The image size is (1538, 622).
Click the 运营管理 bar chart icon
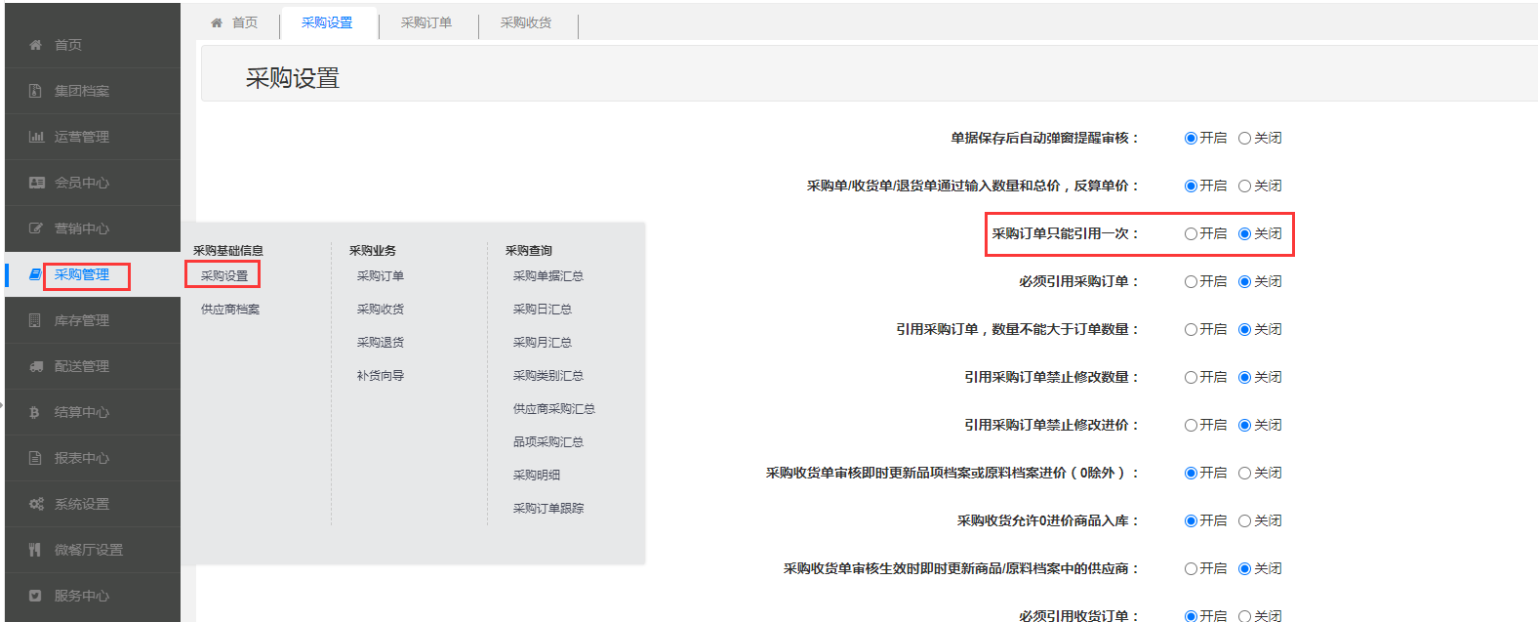pos(36,137)
